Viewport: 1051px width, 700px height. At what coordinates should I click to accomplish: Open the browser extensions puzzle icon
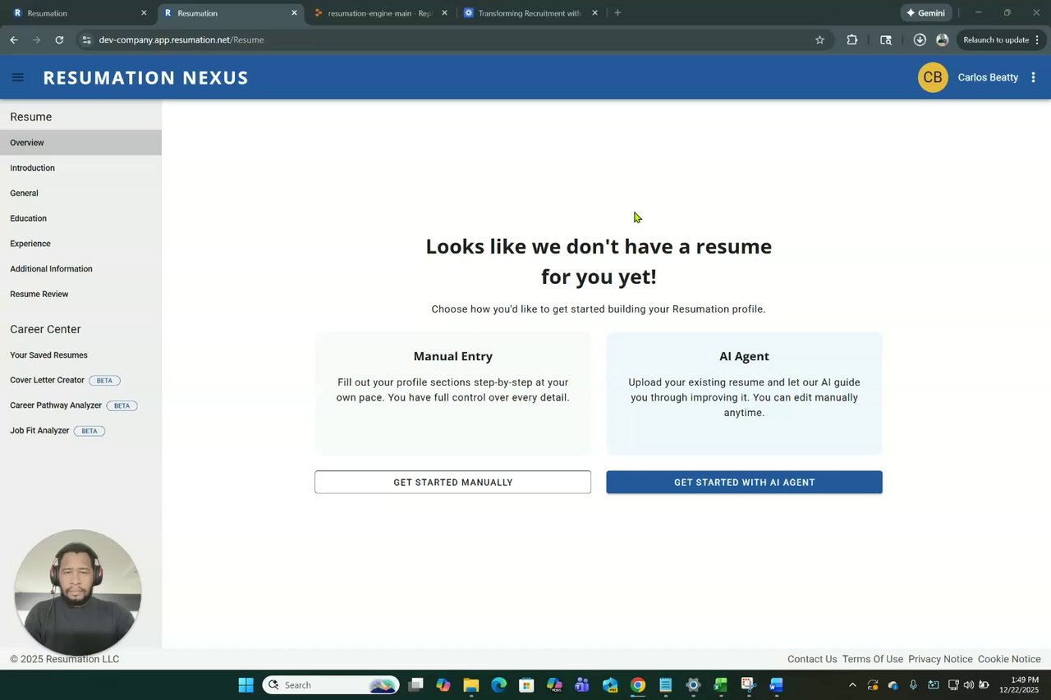click(852, 39)
